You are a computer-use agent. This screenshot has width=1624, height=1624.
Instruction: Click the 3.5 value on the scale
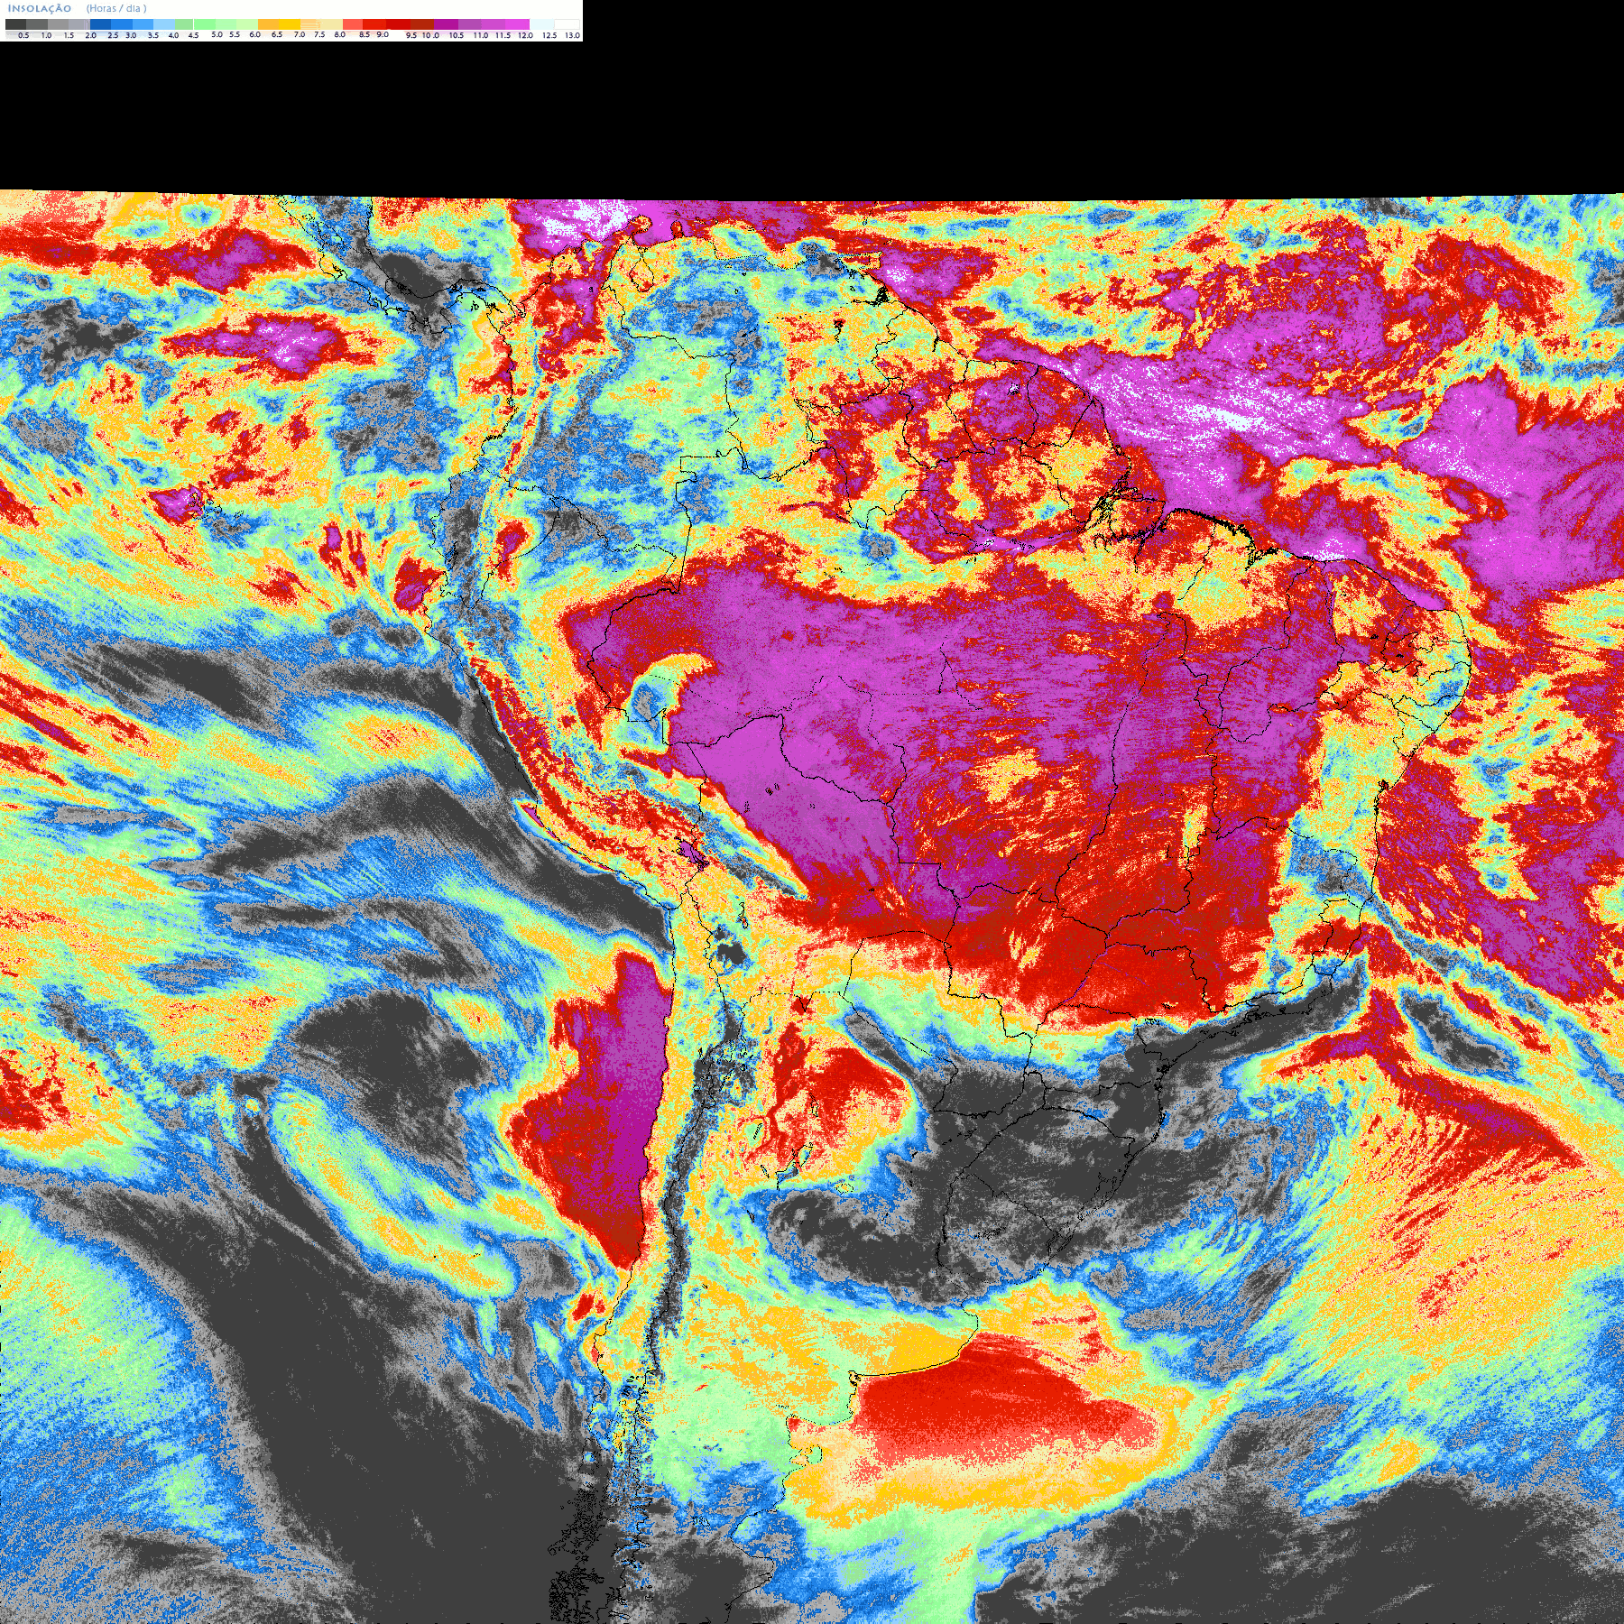(x=153, y=35)
